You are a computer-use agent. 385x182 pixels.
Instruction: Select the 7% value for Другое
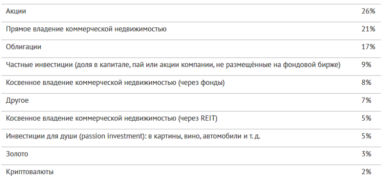tap(366, 101)
